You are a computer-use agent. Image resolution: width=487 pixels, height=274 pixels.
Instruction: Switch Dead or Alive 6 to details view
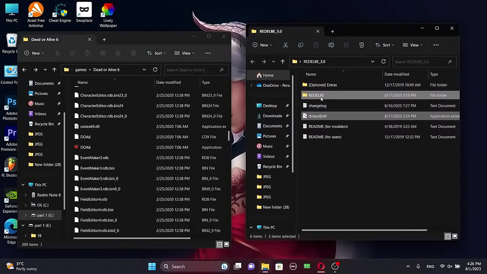(x=220, y=244)
